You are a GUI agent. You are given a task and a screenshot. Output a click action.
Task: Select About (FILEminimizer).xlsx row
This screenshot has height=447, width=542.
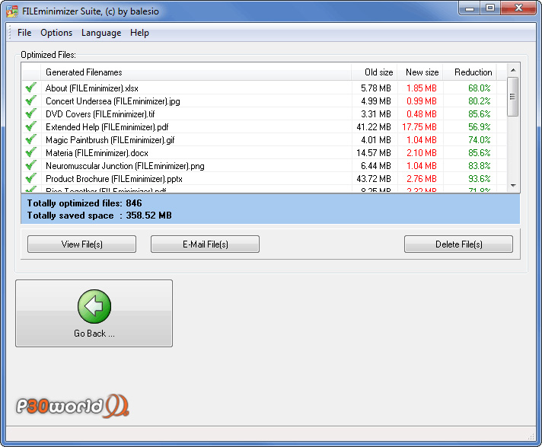pos(264,88)
